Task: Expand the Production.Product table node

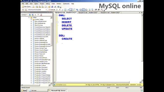Action: point(31,73)
